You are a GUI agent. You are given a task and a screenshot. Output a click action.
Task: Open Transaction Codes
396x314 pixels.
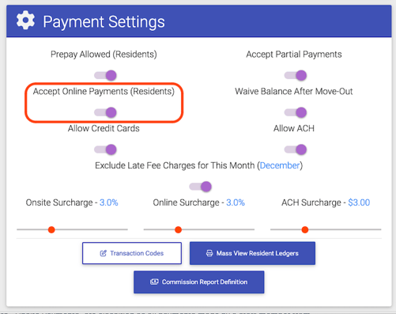pyautogui.click(x=132, y=253)
